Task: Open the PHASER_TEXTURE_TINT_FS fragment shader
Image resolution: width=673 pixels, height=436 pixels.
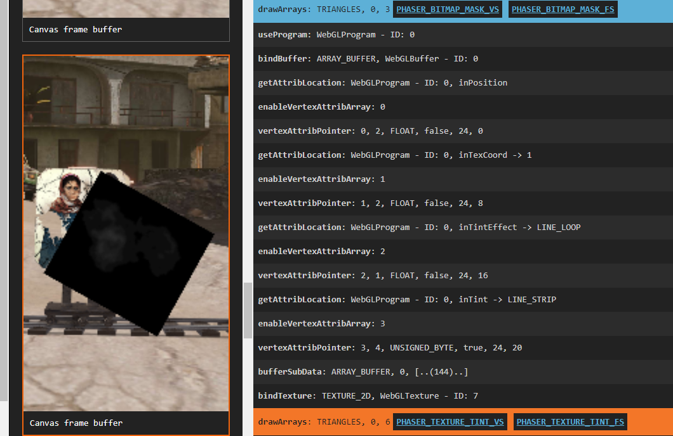Action: (570, 421)
